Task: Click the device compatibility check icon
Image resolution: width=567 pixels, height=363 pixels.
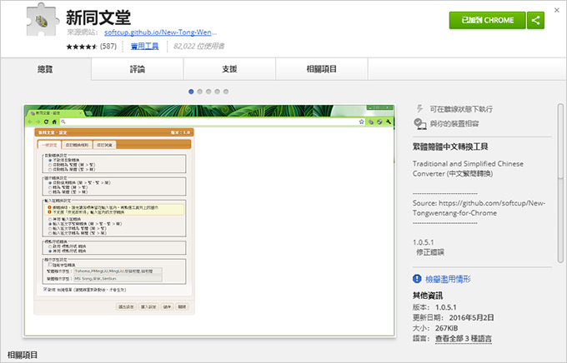Action: tap(419, 124)
